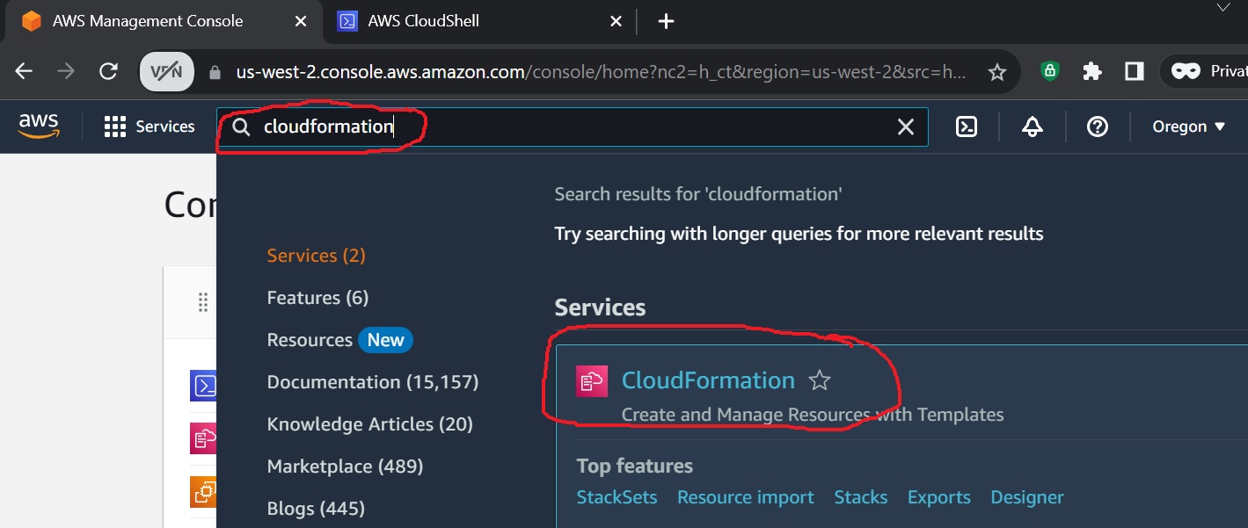This screenshot has height=528, width=1248.
Task: Click the partly hidden CloudFormation icon in widget list
Action: tap(203, 438)
